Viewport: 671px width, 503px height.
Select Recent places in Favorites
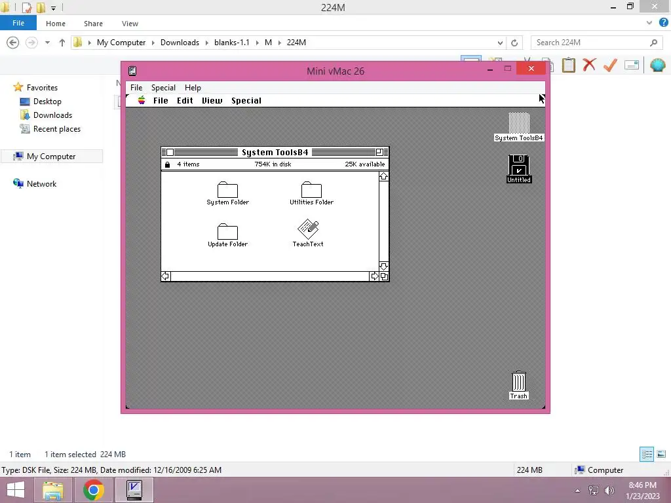point(56,129)
